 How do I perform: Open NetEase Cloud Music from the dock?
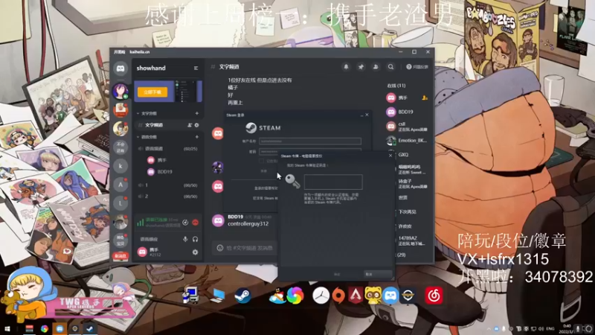tap(434, 296)
